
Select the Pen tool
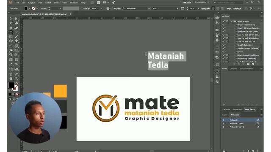point(11,28)
